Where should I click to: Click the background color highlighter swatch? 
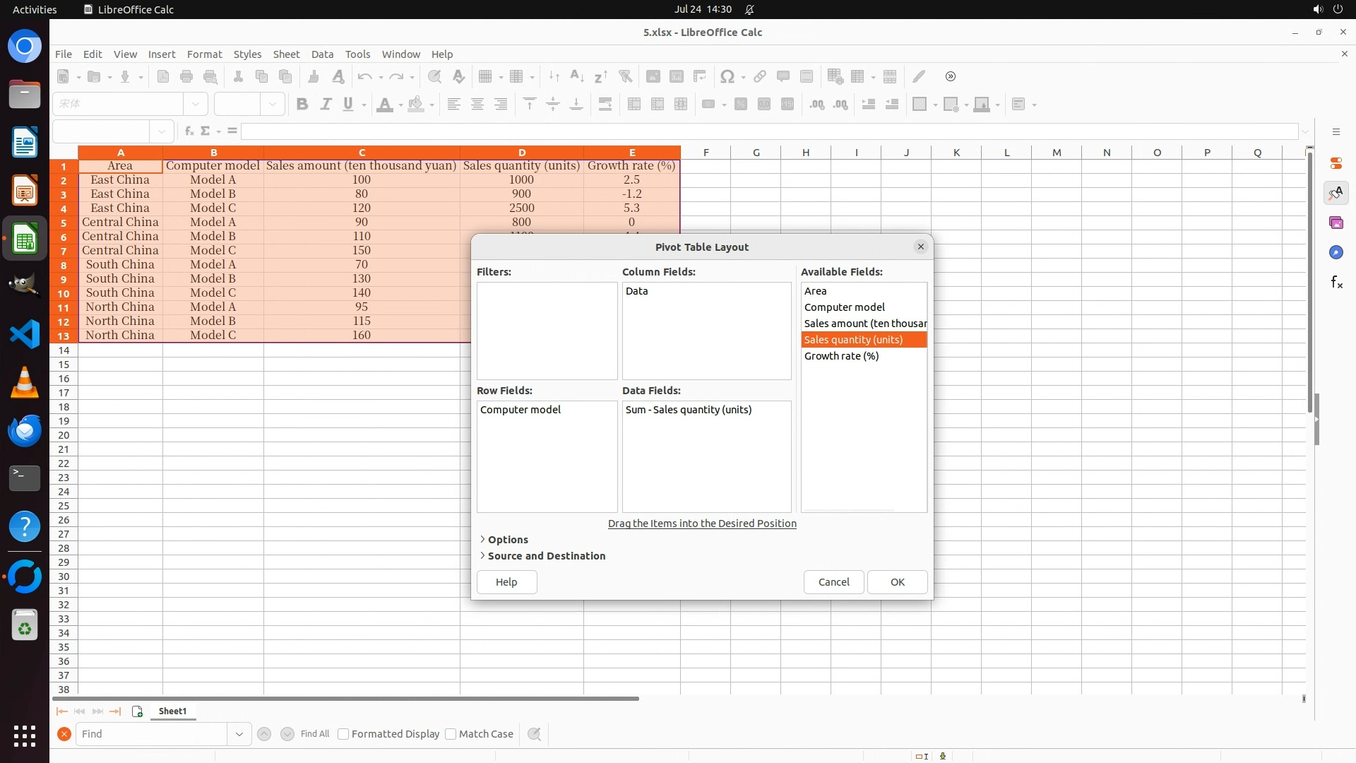(416, 105)
